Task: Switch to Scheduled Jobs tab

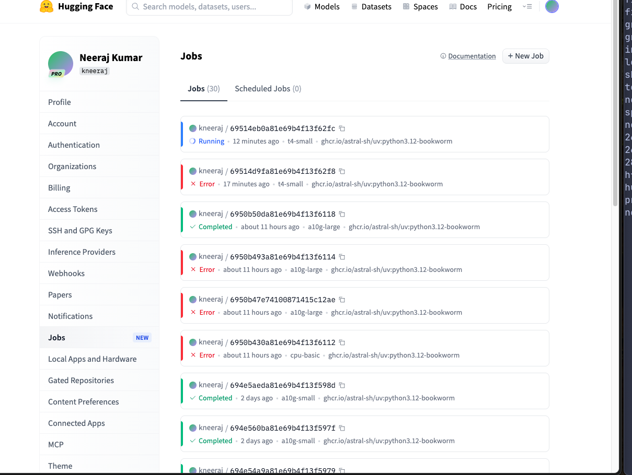Action: pos(268,89)
